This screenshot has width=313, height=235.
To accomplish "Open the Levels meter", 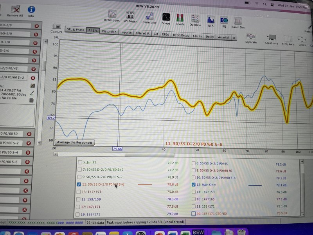I will [180, 18].
